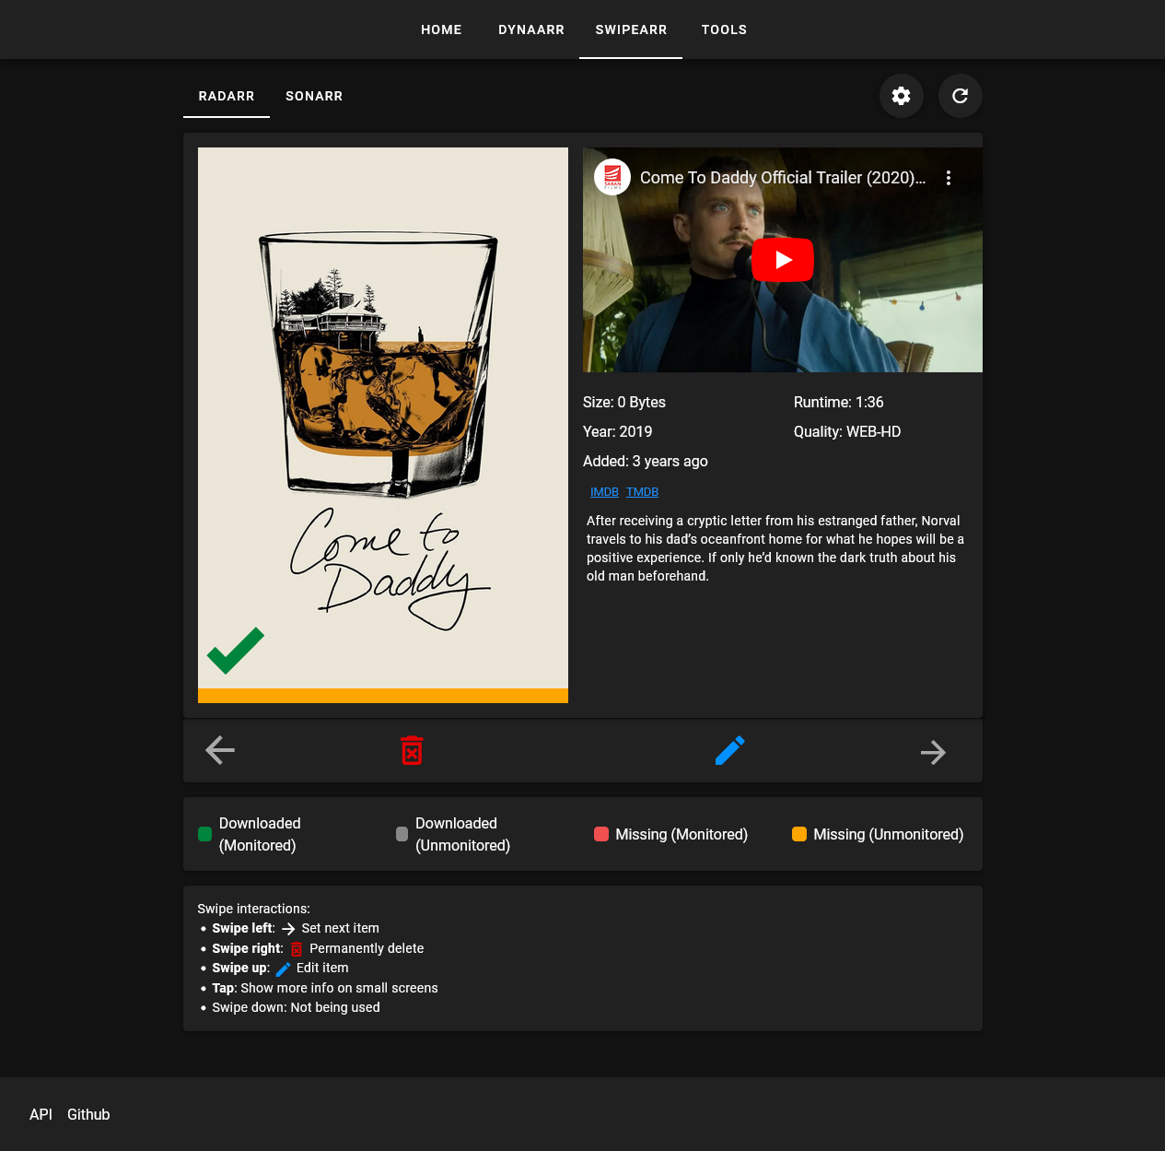Go back with the left arrow icon
Image resolution: width=1165 pixels, height=1151 pixels.
(220, 750)
